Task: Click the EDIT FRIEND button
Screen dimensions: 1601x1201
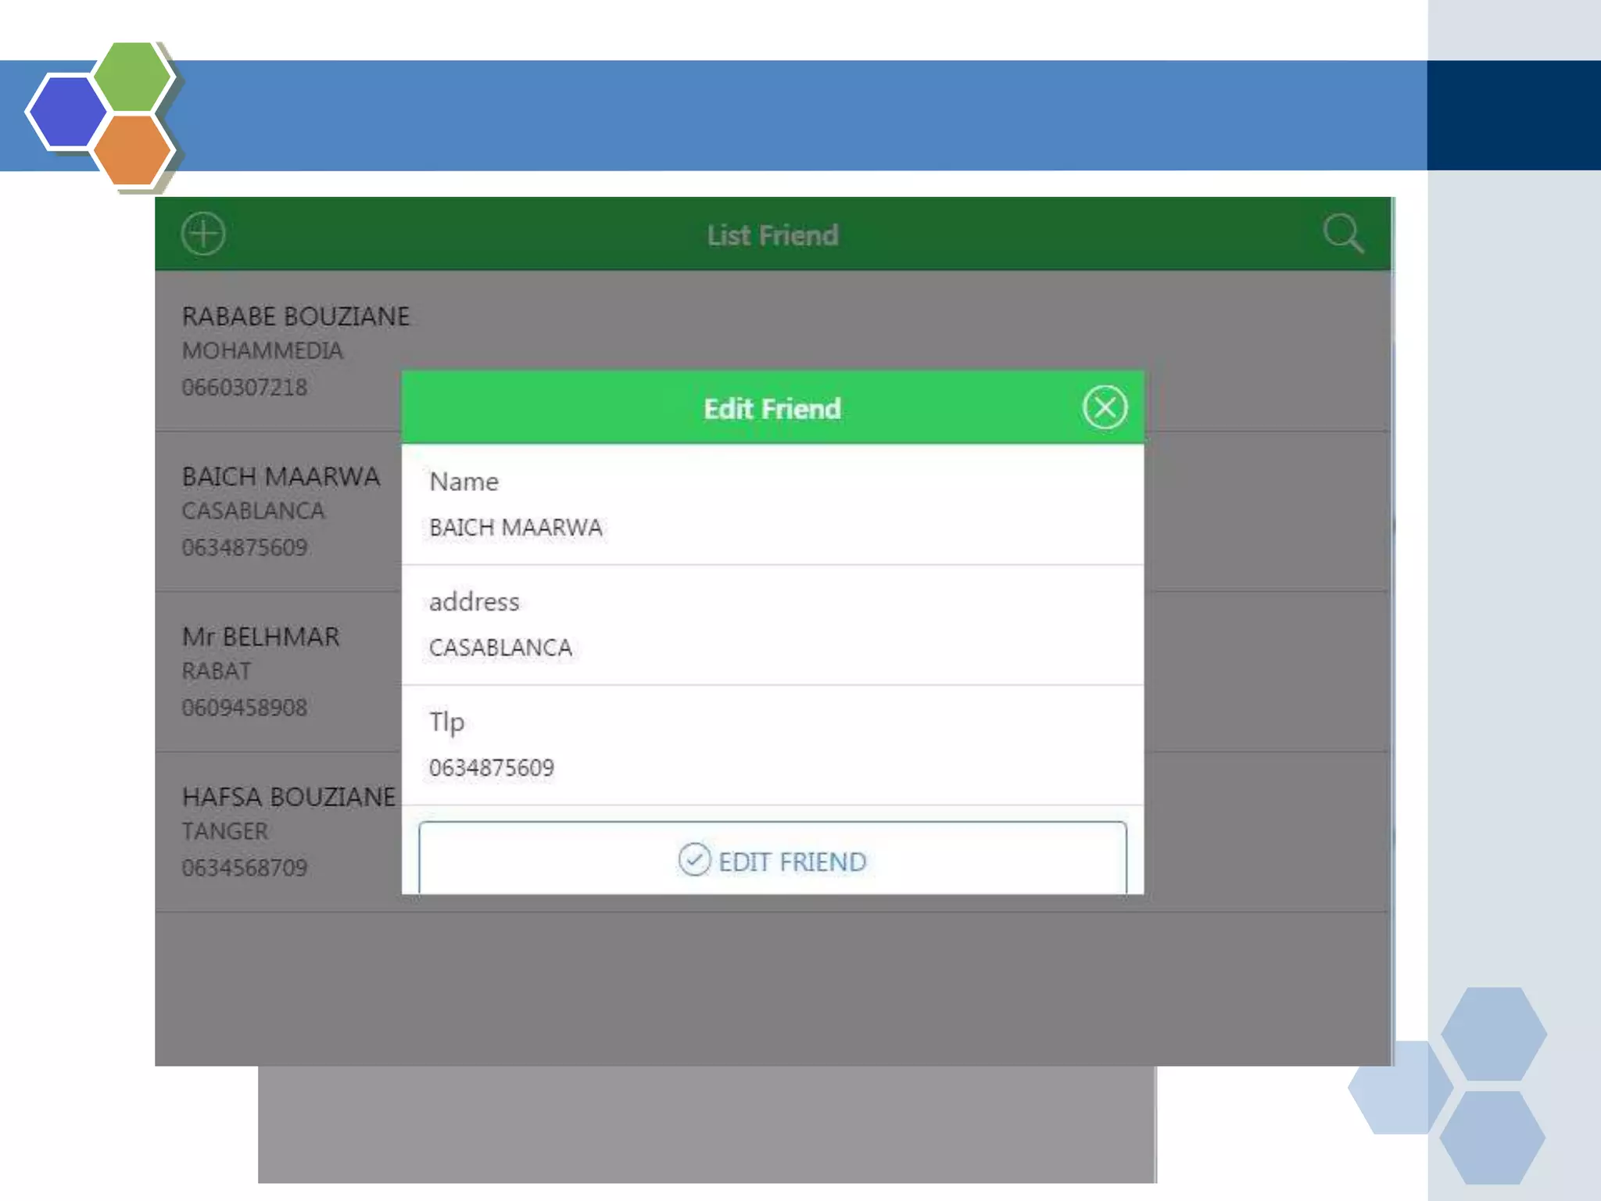Action: point(772,859)
